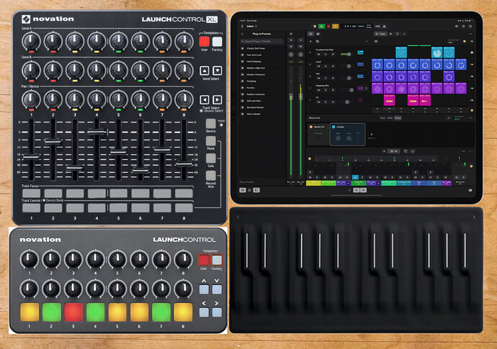This screenshot has width=497, height=349.
Task: Adjust the Crushed Arp Pad green volume slider
Action: click(346, 54)
